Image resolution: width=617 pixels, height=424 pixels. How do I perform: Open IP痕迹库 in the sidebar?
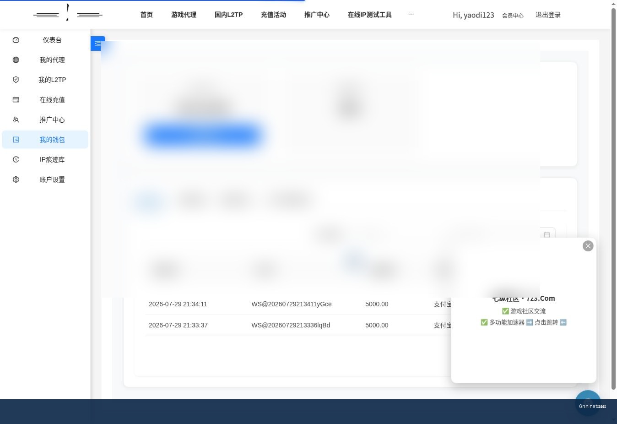coord(45,159)
